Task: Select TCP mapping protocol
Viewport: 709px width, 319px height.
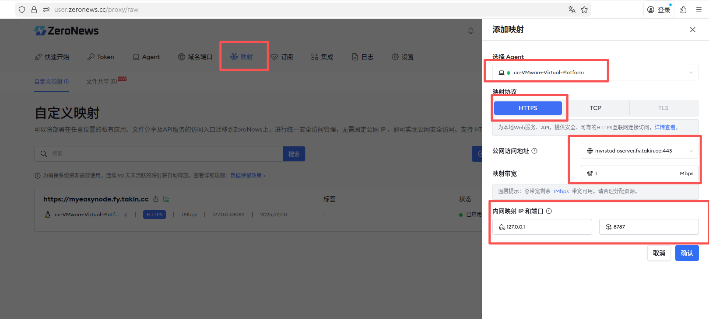Action: 595,108
